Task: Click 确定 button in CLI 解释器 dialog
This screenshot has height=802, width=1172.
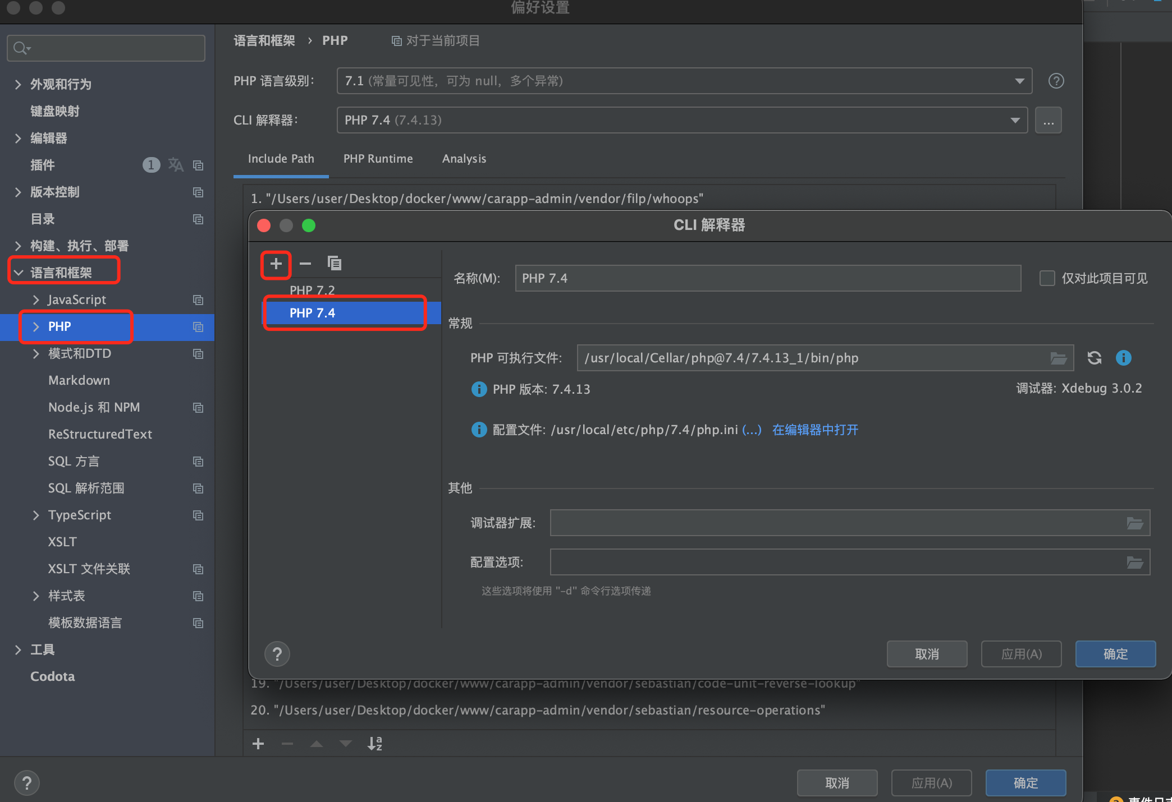Action: (1115, 654)
